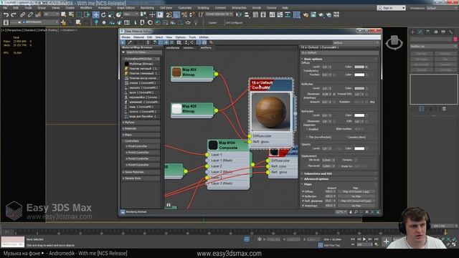This screenshot has width=459, height=258.
Task: Click the zoom magnifier in Material Editor status bar
Action: [x=356, y=212]
